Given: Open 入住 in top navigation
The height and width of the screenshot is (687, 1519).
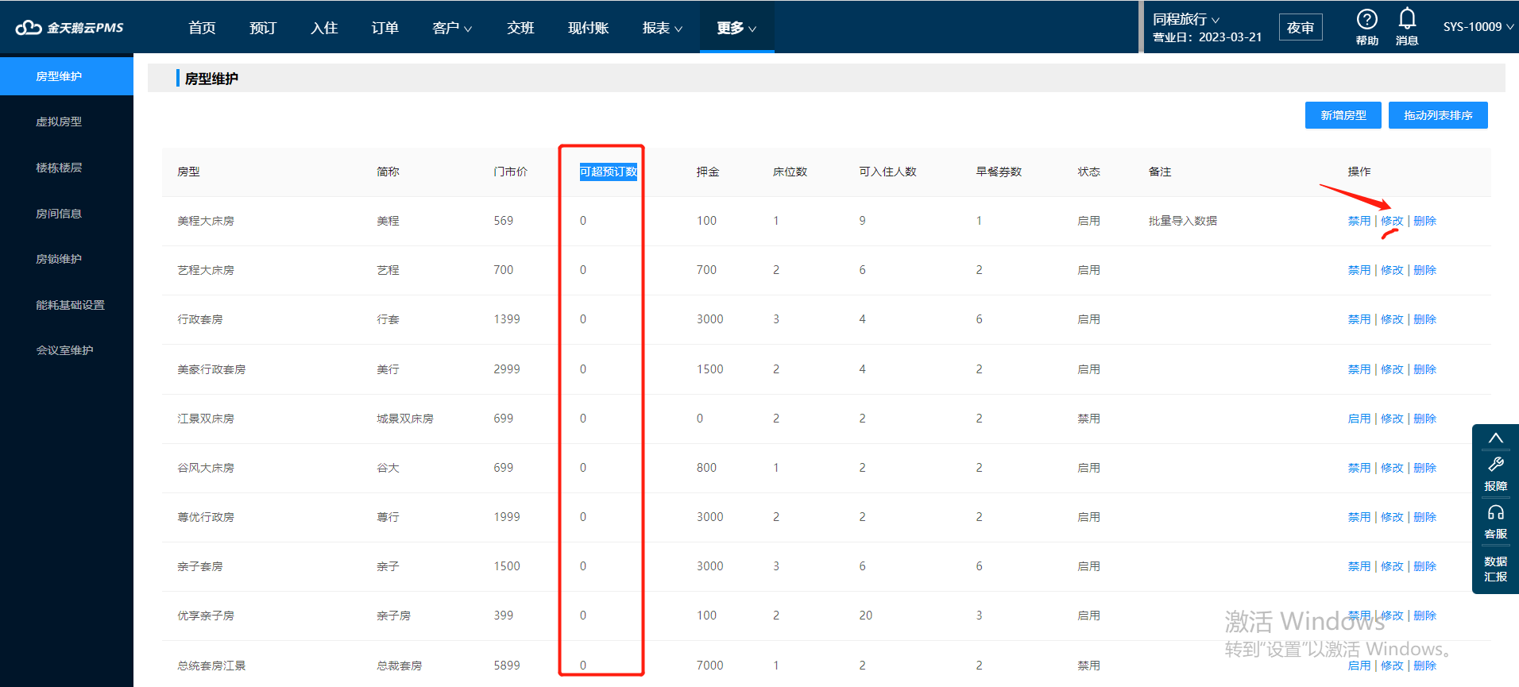Looking at the screenshot, I should [x=324, y=28].
